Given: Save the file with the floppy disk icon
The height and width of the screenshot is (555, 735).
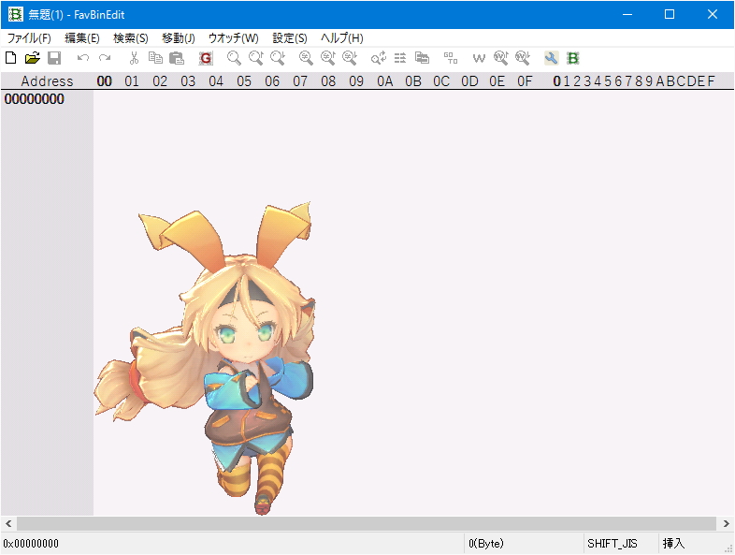Looking at the screenshot, I should [x=54, y=58].
